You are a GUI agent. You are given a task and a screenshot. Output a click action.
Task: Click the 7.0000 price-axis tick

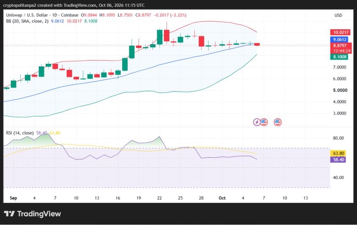pyautogui.click(x=340, y=67)
